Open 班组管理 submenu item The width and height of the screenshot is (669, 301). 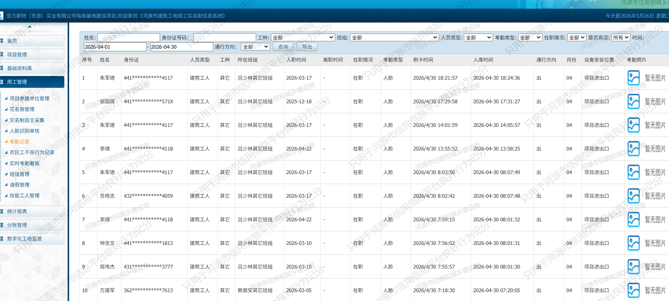(20, 174)
